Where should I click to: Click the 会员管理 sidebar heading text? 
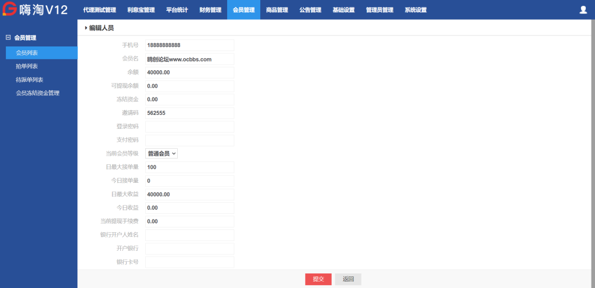[x=25, y=38]
